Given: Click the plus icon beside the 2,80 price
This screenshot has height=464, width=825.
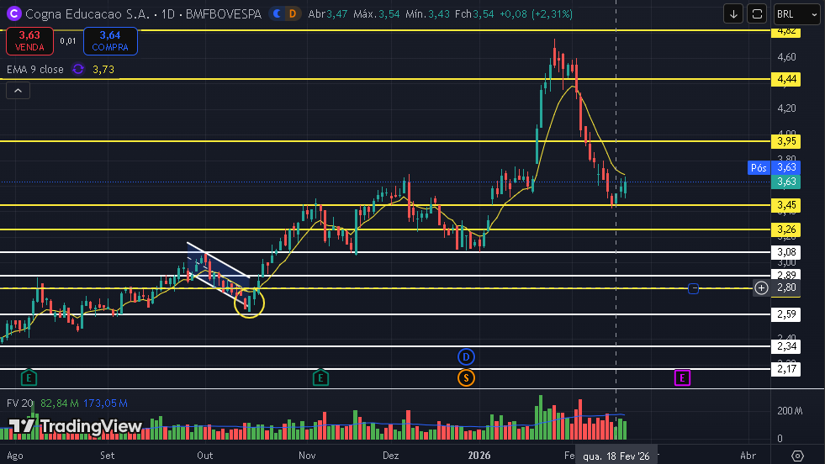Looking at the screenshot, I should (x=761, y=287).
